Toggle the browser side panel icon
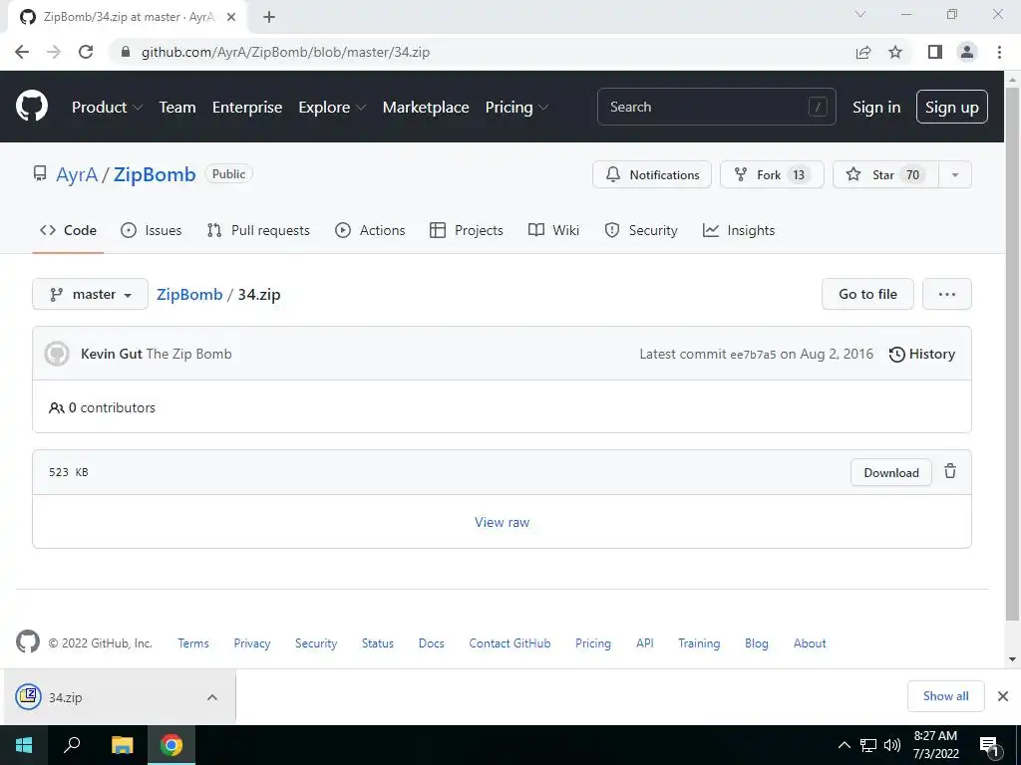The width and height of the screenshot is (1021, 765). [935, 52]
